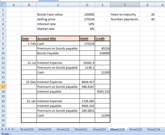Select the debit cell 1726.983
This screenshot has width=165, height=135.
pos(87,101)
